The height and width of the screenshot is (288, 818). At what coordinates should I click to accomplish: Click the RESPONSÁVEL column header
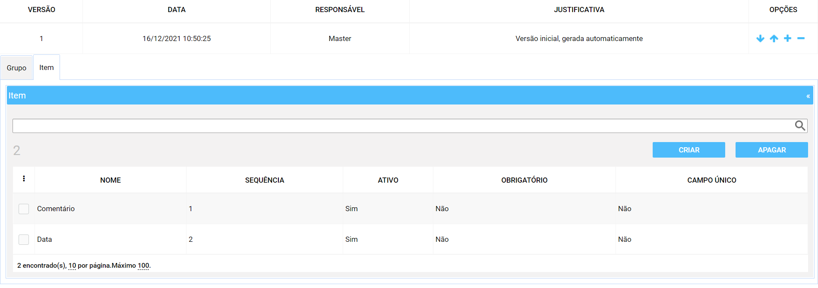coord(340,9)
